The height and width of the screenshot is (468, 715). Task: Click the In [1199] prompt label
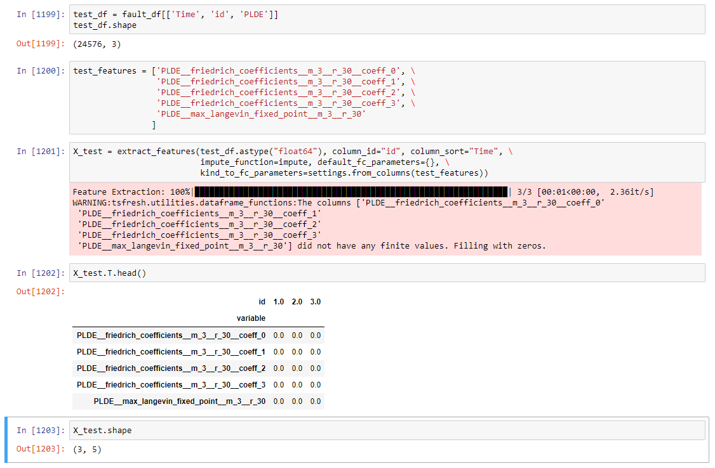pyautogui.click(x=41, y=14)
